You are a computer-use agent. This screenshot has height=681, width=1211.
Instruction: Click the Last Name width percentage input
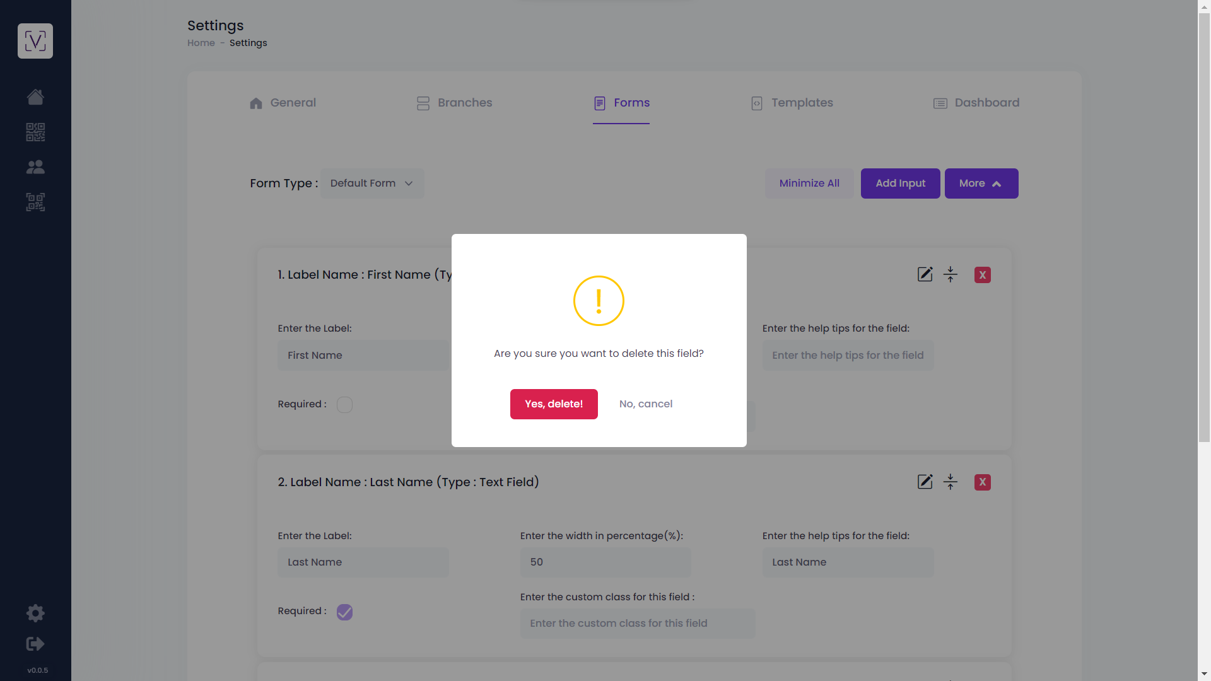point(605,562)
